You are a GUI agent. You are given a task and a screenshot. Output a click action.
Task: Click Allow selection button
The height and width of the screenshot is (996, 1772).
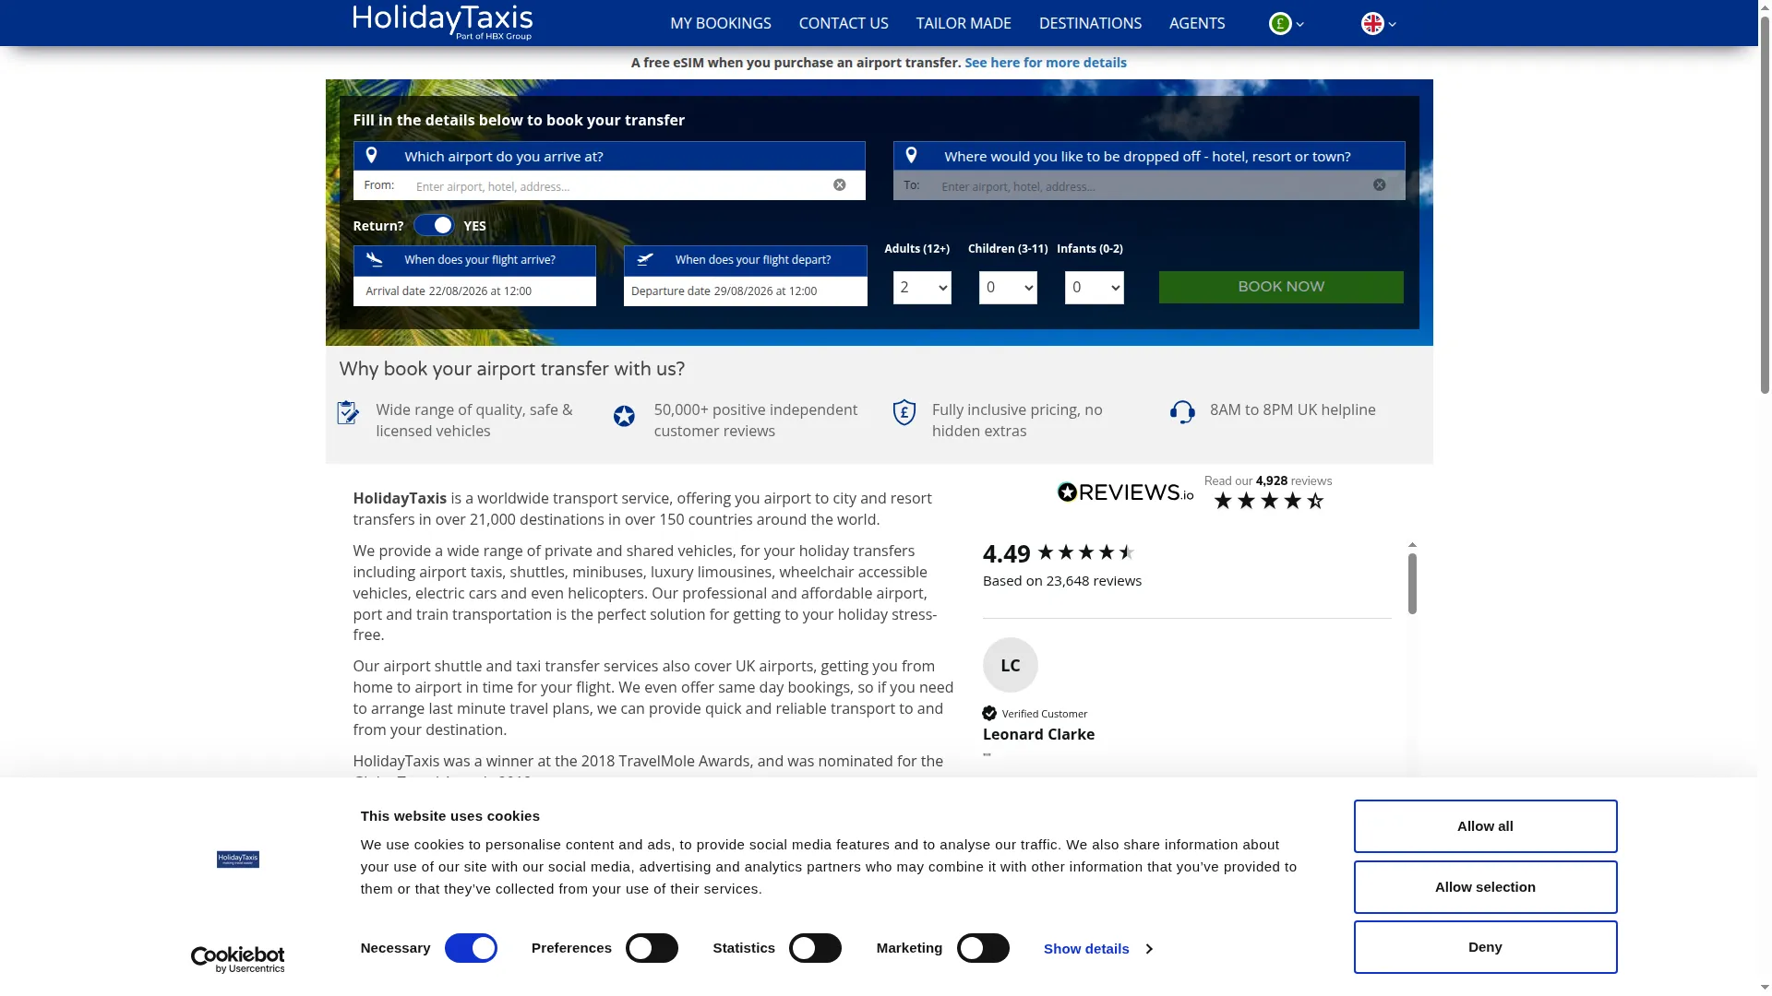click(1485, 887)
